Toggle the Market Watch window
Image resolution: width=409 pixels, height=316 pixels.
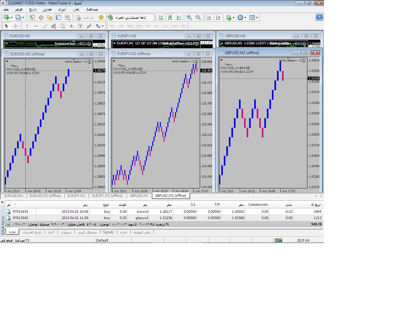(x=32, y=17)
